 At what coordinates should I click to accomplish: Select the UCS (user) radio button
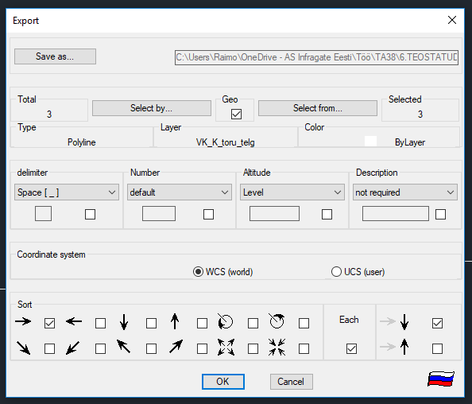point(336,272)
